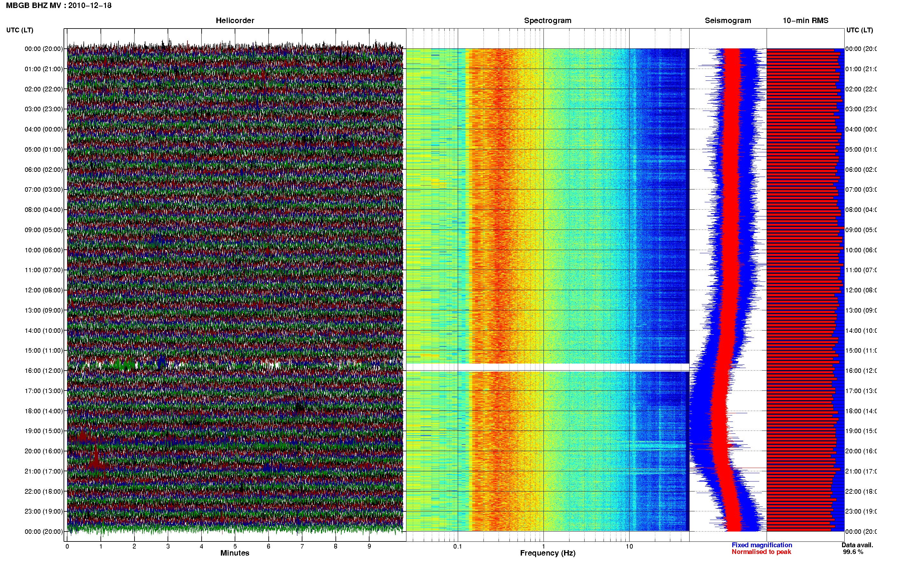
Task: Select the 'Helicorder' panel heading
Action: click(235, 21)
